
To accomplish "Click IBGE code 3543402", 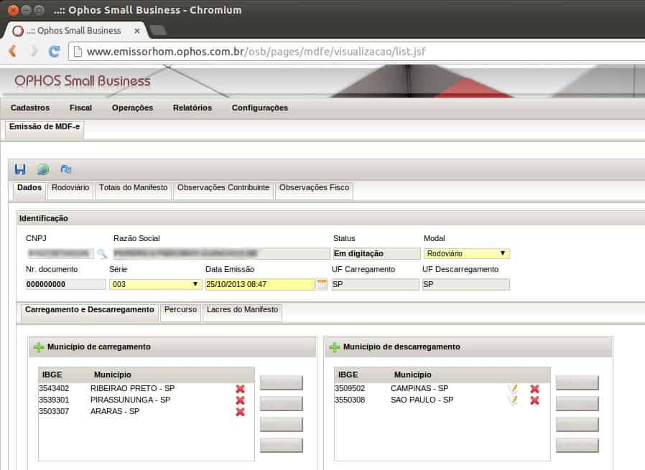I will pos(54,388).
